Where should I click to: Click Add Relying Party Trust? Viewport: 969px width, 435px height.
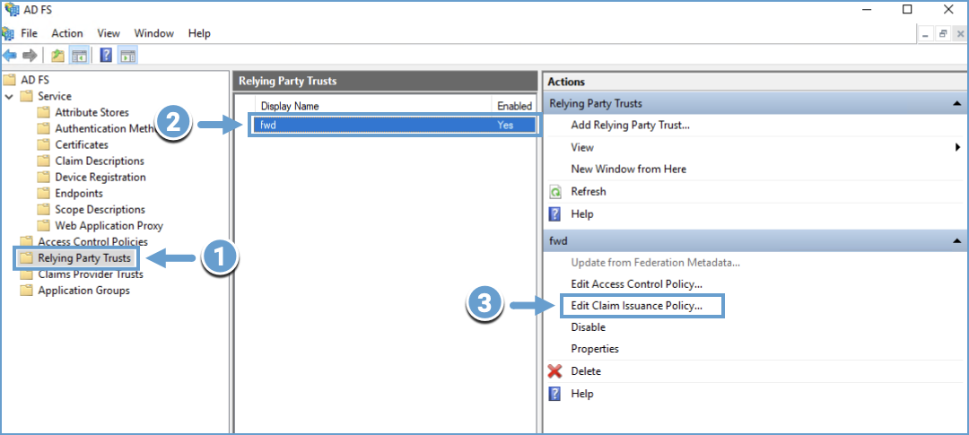click(x=630, y=125)
